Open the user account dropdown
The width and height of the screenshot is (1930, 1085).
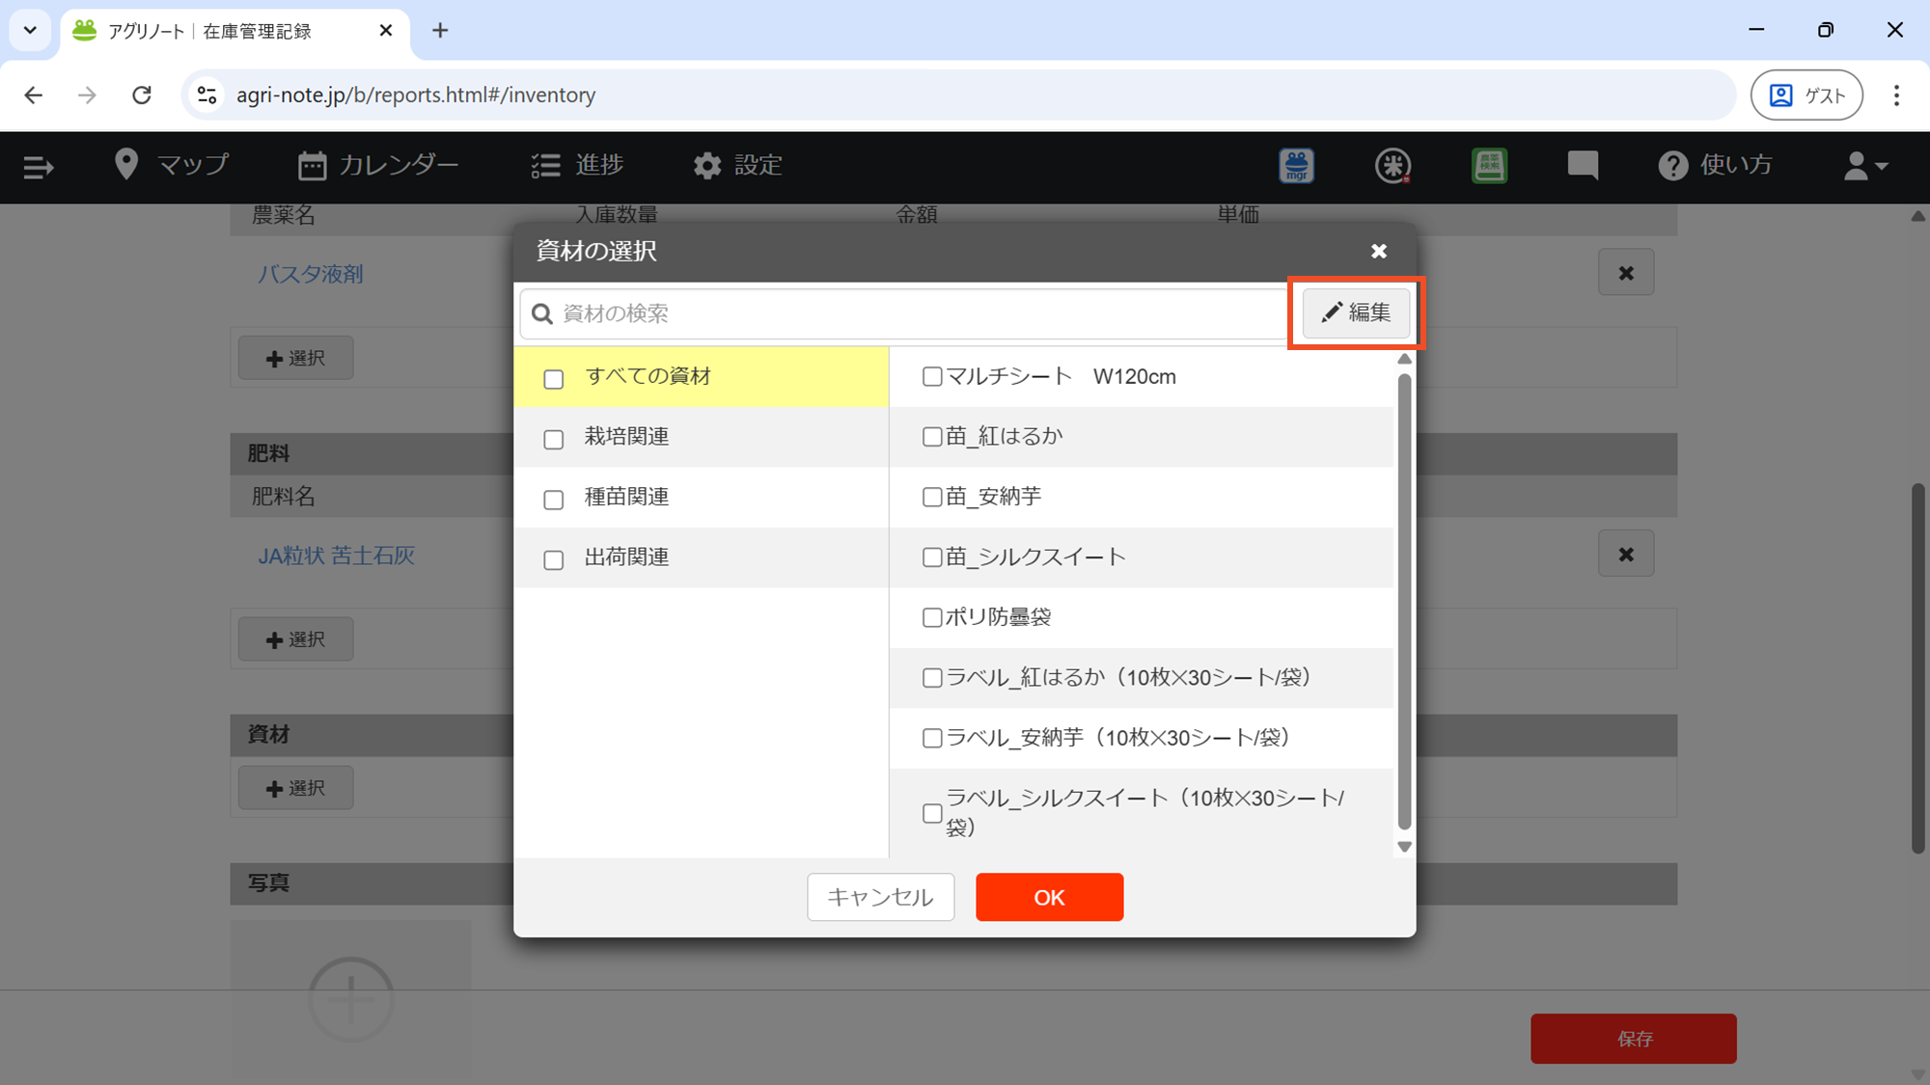coord(1864,166)
